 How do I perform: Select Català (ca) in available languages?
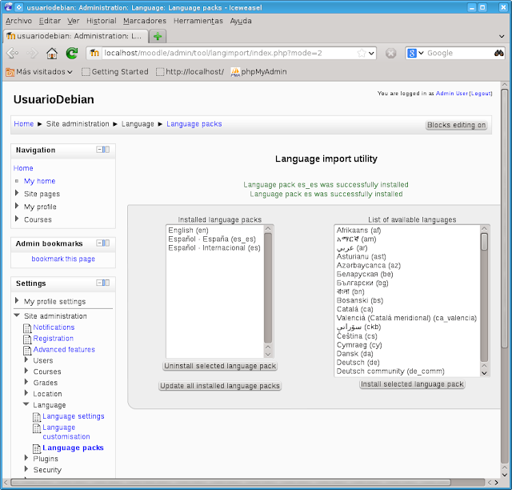pos(407,309)
